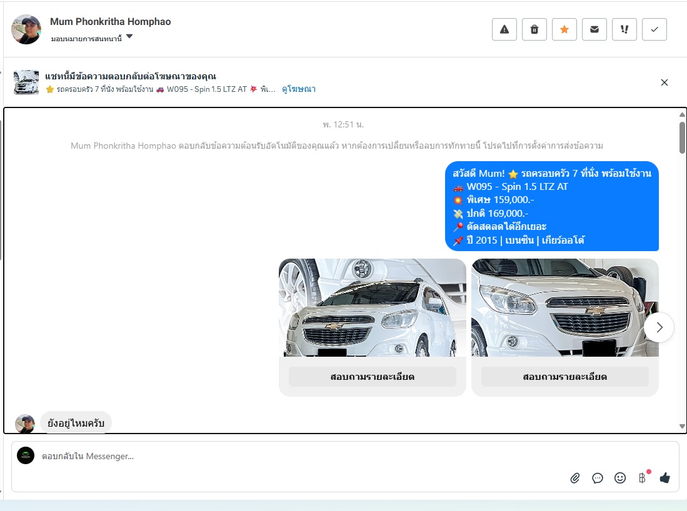Send a thumbs up like
Image resolution: width=687 pixels, height=511 pixels.
click(664, 478)
